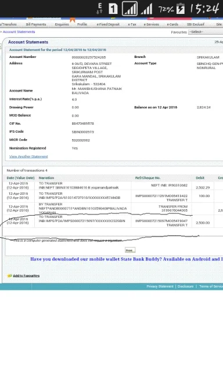The height and width of the screenshot is (371, 223).
Task: Click View Another Statement link
Action: click(x=28, y=157)
